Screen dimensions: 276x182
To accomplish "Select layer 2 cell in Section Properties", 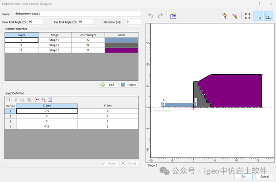I will (x=22, y=45).
